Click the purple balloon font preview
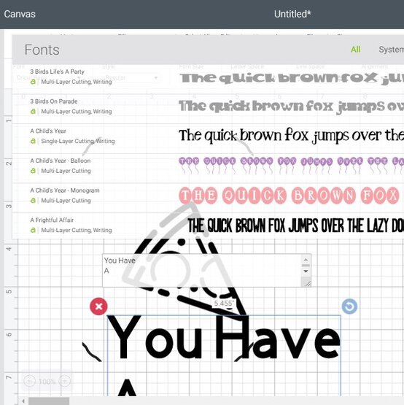Screen dimensions: 404x405 [x=291, y=166]
